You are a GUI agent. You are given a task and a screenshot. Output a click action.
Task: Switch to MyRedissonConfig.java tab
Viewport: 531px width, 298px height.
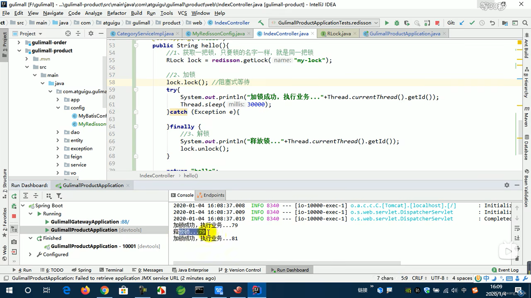coord(218,33)
